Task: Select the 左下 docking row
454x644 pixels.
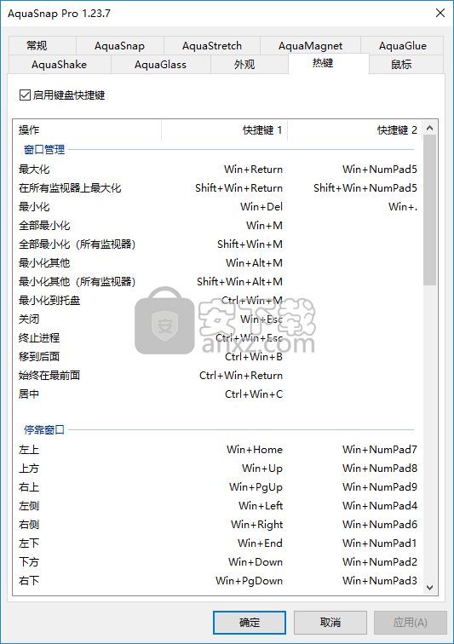Action: [218, 543]
